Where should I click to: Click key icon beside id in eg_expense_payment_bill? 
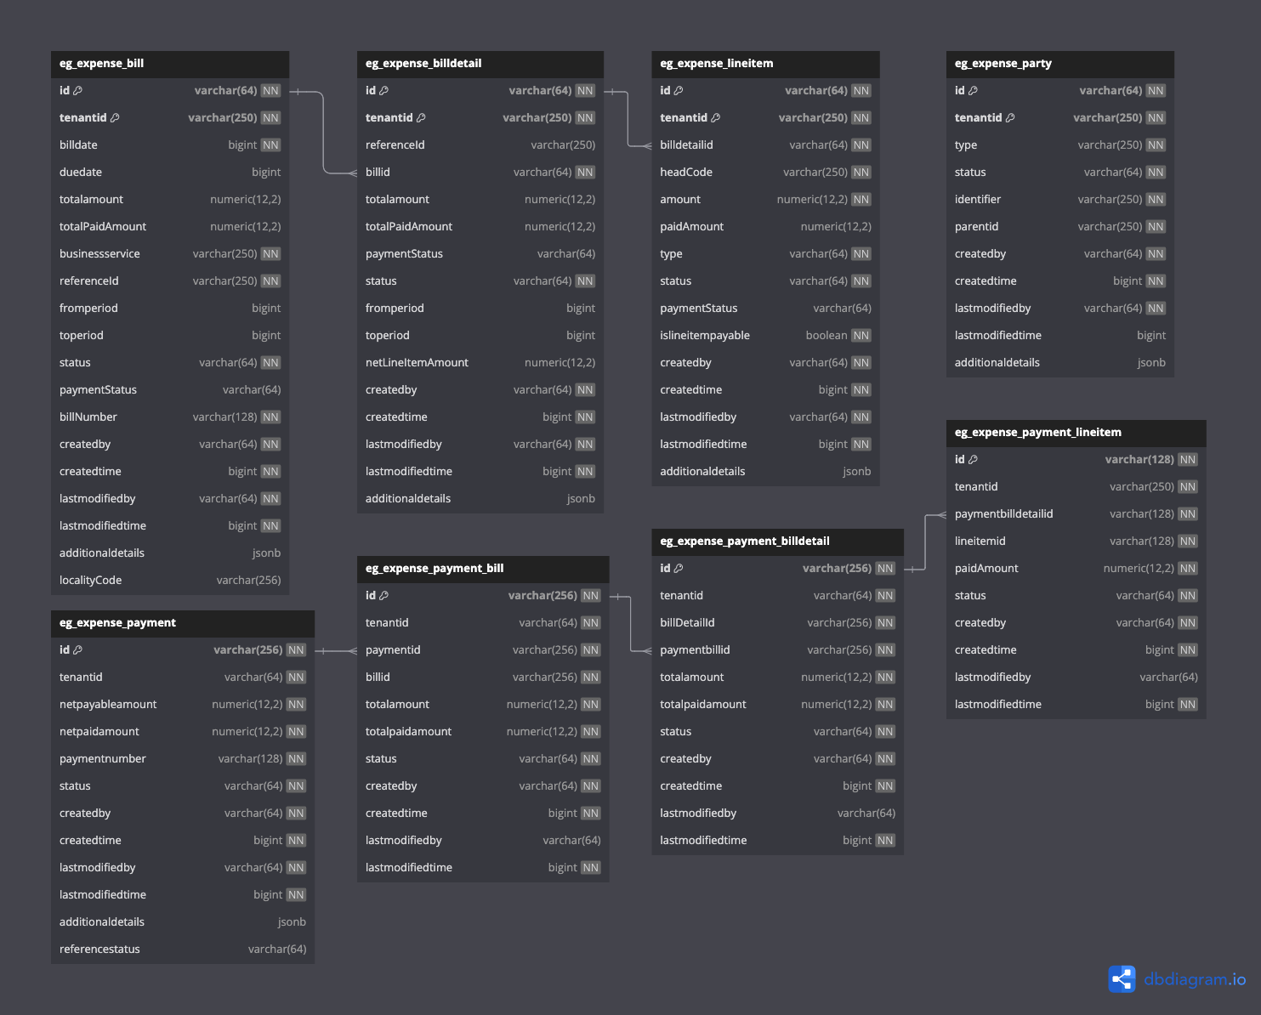coord(384,595)
